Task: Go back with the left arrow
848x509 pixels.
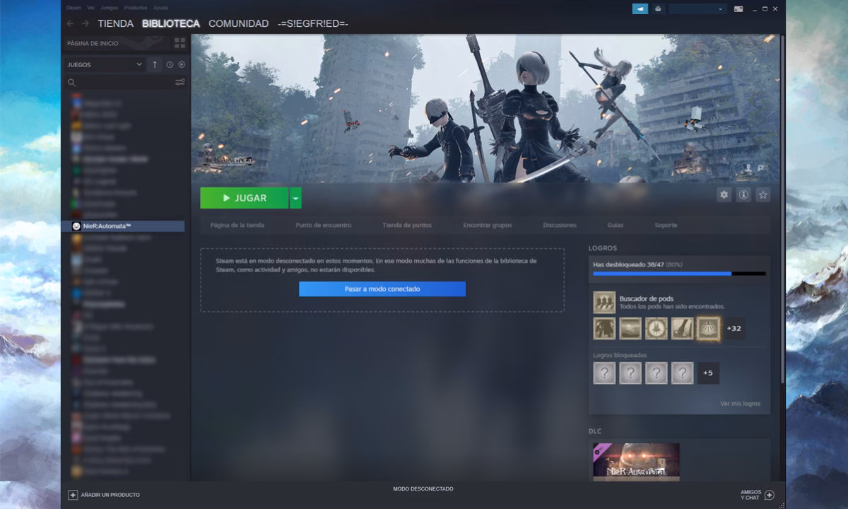Action: (x=70, y=23)
